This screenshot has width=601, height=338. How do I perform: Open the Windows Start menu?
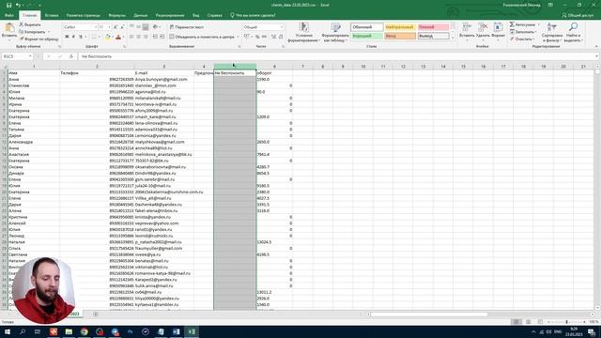pos(7,331)
